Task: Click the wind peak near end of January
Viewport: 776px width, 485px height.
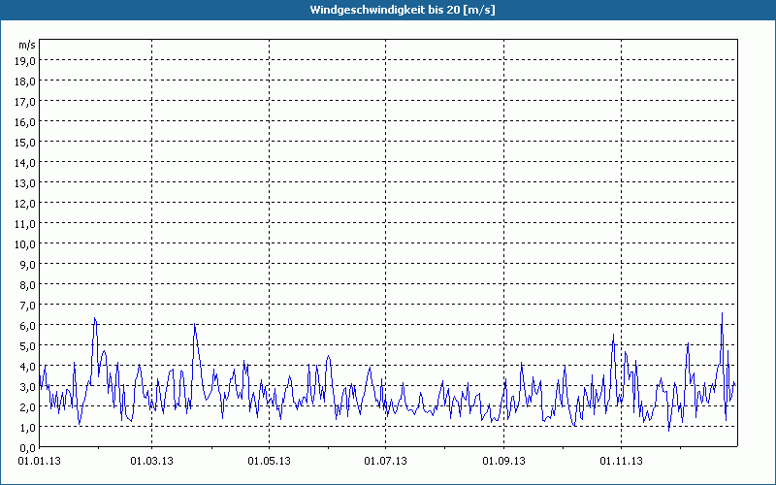Action: (x=94, y=318)
